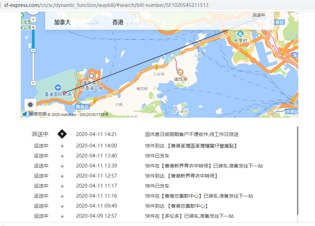Click the zoom-out minus button

(x=33, y=83)
